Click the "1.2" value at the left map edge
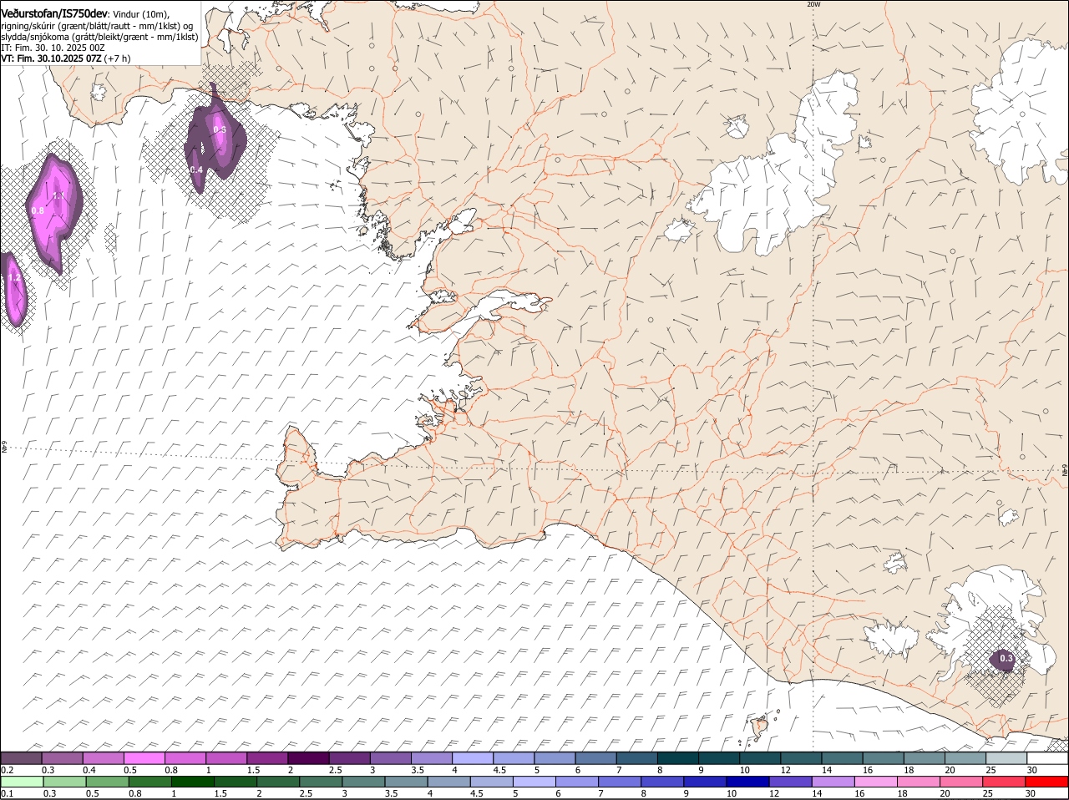The image size is (1069, 800). tap(14, 277)
